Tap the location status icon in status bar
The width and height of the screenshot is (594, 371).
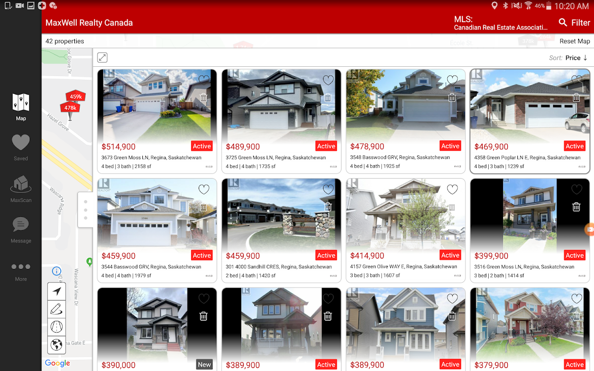coord(495,6)
